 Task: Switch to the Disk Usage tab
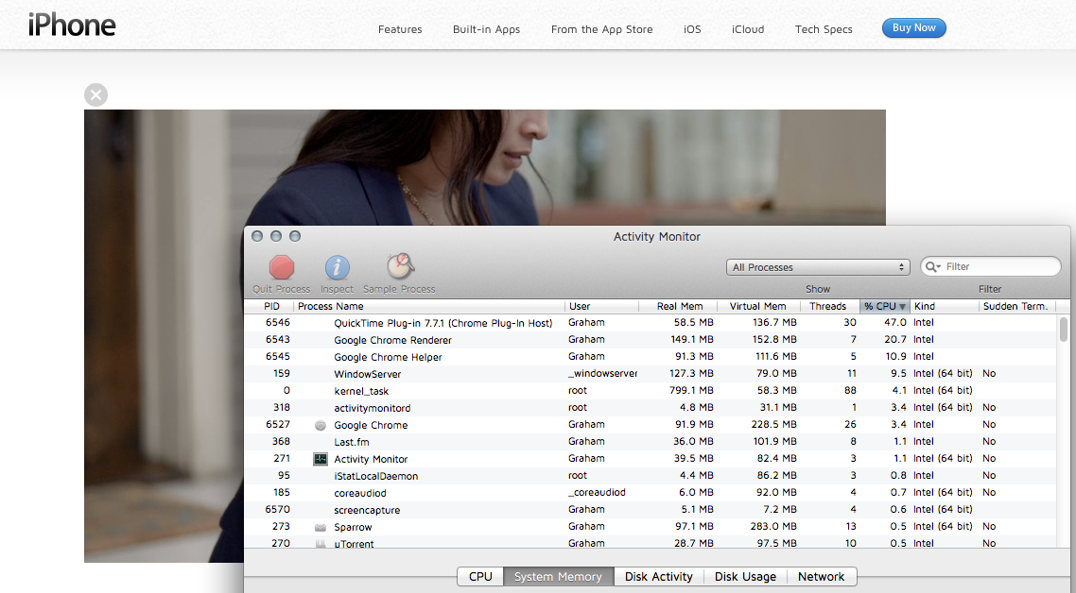tap(745, 577)
